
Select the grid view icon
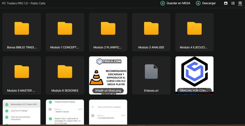pyautogui.click(x=240, y=3)
